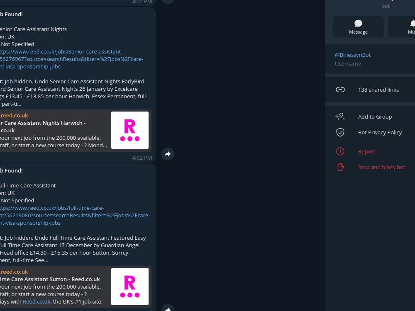Click Reed logo thumbnail in Sutton preview
415x311 pixels.
(129, 287)
